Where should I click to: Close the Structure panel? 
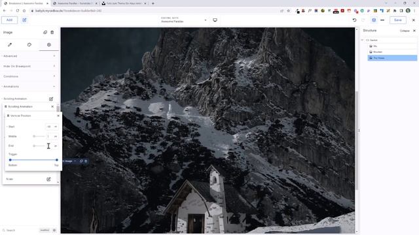[414, 31]
